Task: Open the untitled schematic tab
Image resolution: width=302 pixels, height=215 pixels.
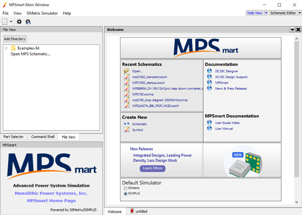Action: [139, 211]
